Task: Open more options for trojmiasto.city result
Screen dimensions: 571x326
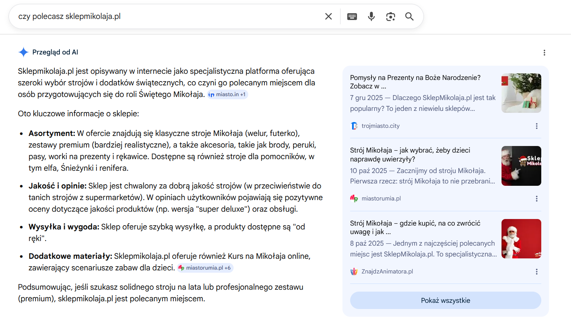Action: point(537,126)
